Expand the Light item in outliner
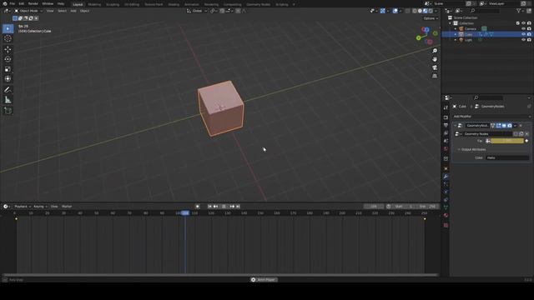This screenshot has width=534, height=300. pyautogui.click(x=456, y=40)
